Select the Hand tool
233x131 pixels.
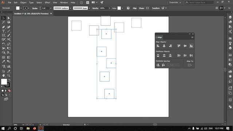pyautogui.click(x=3, y=75)
